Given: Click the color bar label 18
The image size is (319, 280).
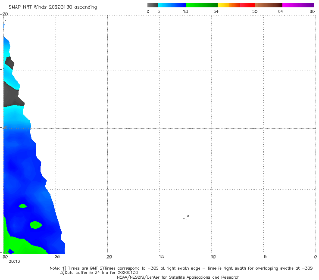Looking at the screenshot, I should (185, 11).
